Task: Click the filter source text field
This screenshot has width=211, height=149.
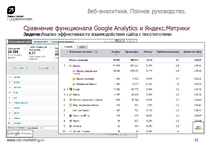Action: coord(51,128)
